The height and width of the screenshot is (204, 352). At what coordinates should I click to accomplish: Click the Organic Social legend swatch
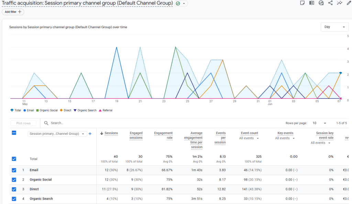[37, 110]
